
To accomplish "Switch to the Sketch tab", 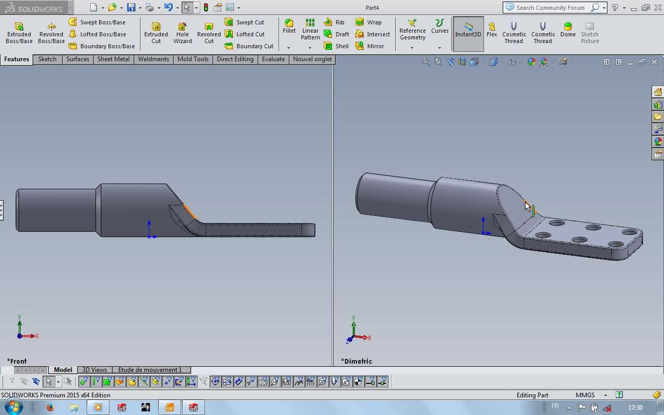I will 47,59.
